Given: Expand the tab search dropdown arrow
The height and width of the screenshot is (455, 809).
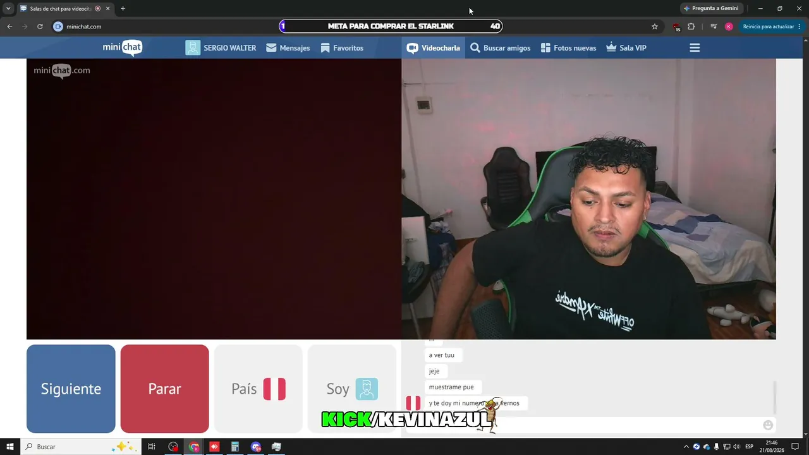Looking at the screenshot, I should (8, 8).
